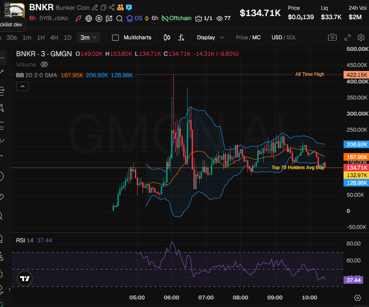Open the DS chef hat link
The height and width of the screenshot is (307, 369).
click(x=134, y=18)
